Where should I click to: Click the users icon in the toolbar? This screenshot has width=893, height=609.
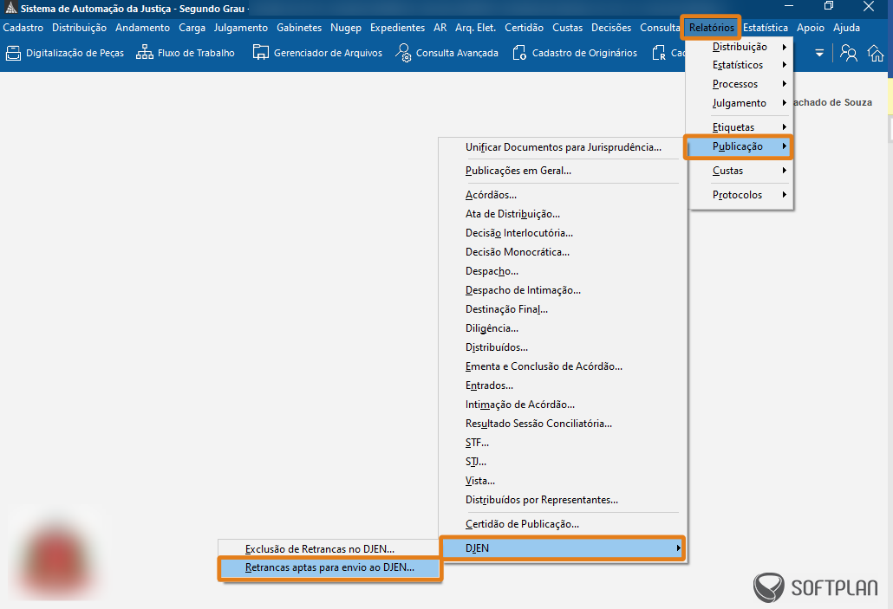pos(849,54)
